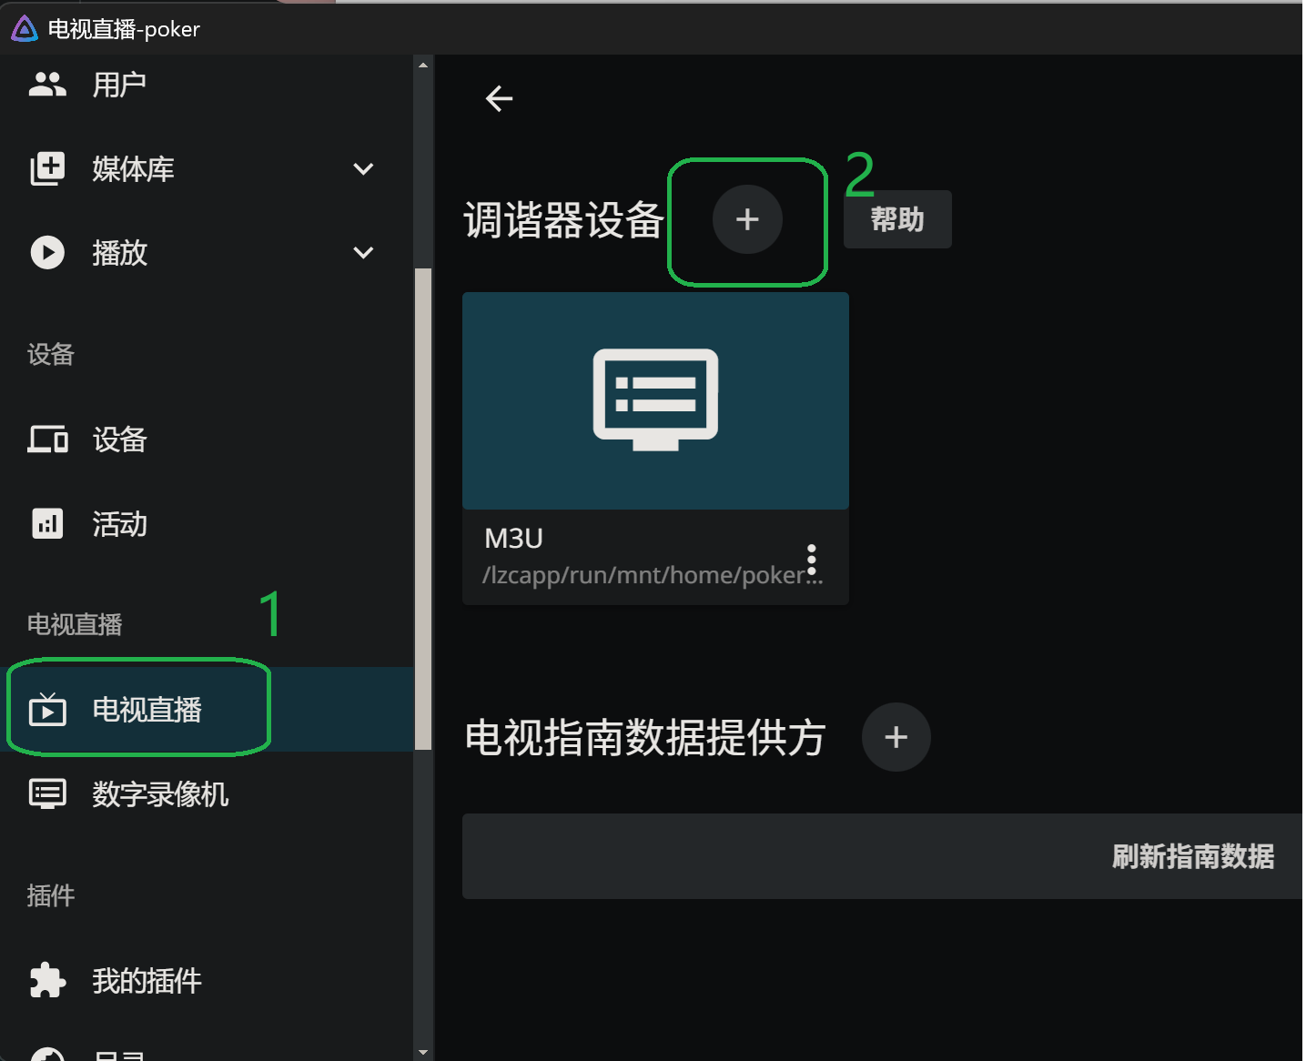This screenshot has width=1306, height=1061.
Task: Click the 电视直播 TV icon
Action: pyautogui.click(x=47, y=709)
